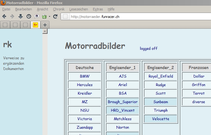
Task: Click the Firefox icon in title bar
Action: pyautogui.click(x=3, y=3)
